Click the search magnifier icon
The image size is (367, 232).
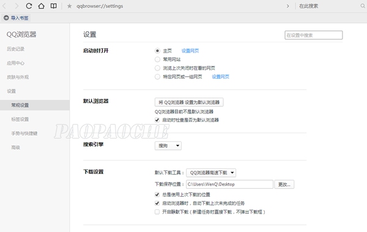point(363,6)
